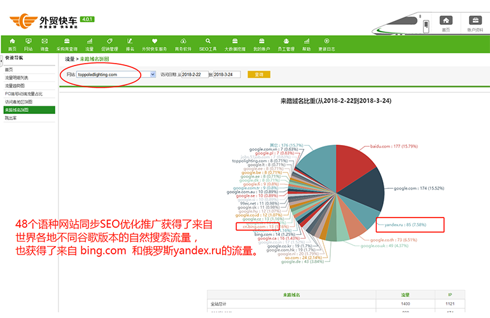Open 促销管理 tag icon in navbar

(109, 41)
